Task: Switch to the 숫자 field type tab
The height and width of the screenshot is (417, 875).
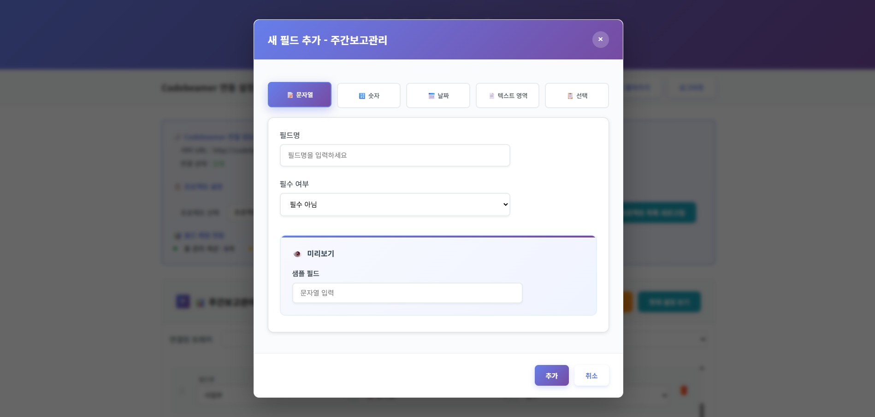Action: point(369,95)
